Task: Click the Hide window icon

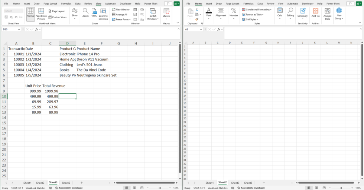Action: point(135,14)
